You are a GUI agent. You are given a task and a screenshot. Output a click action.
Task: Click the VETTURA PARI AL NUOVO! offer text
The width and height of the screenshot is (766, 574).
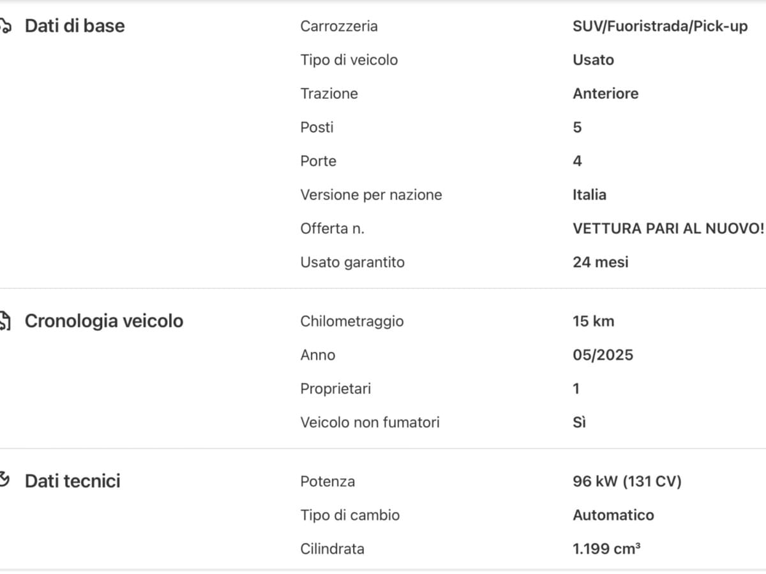(x=668, y=228)
